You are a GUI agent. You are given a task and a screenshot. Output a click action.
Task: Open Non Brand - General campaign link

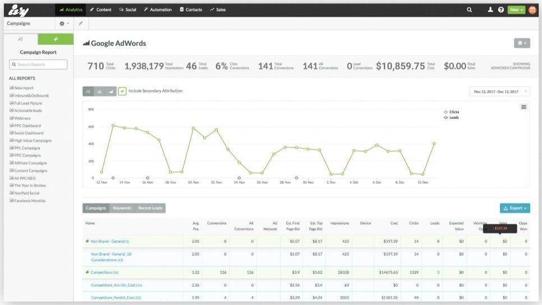point(110,242)
